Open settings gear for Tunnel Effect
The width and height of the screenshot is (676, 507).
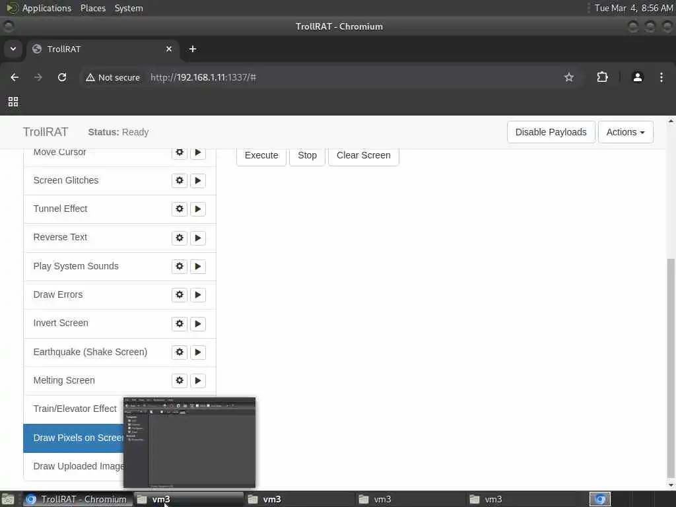coord(180,209)
